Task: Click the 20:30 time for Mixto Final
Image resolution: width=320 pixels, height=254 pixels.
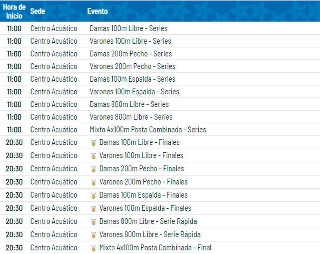Action: pos(14,248)
